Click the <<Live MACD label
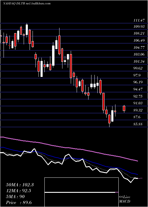This screenshot has height=207, width=148. [125, 199]
